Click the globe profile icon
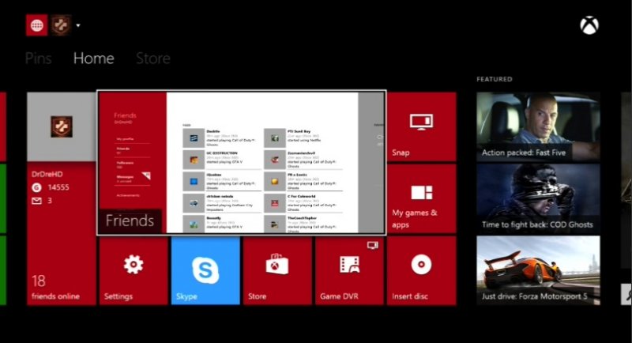Screen dimensions: 632x343 [x=36, y=25]
